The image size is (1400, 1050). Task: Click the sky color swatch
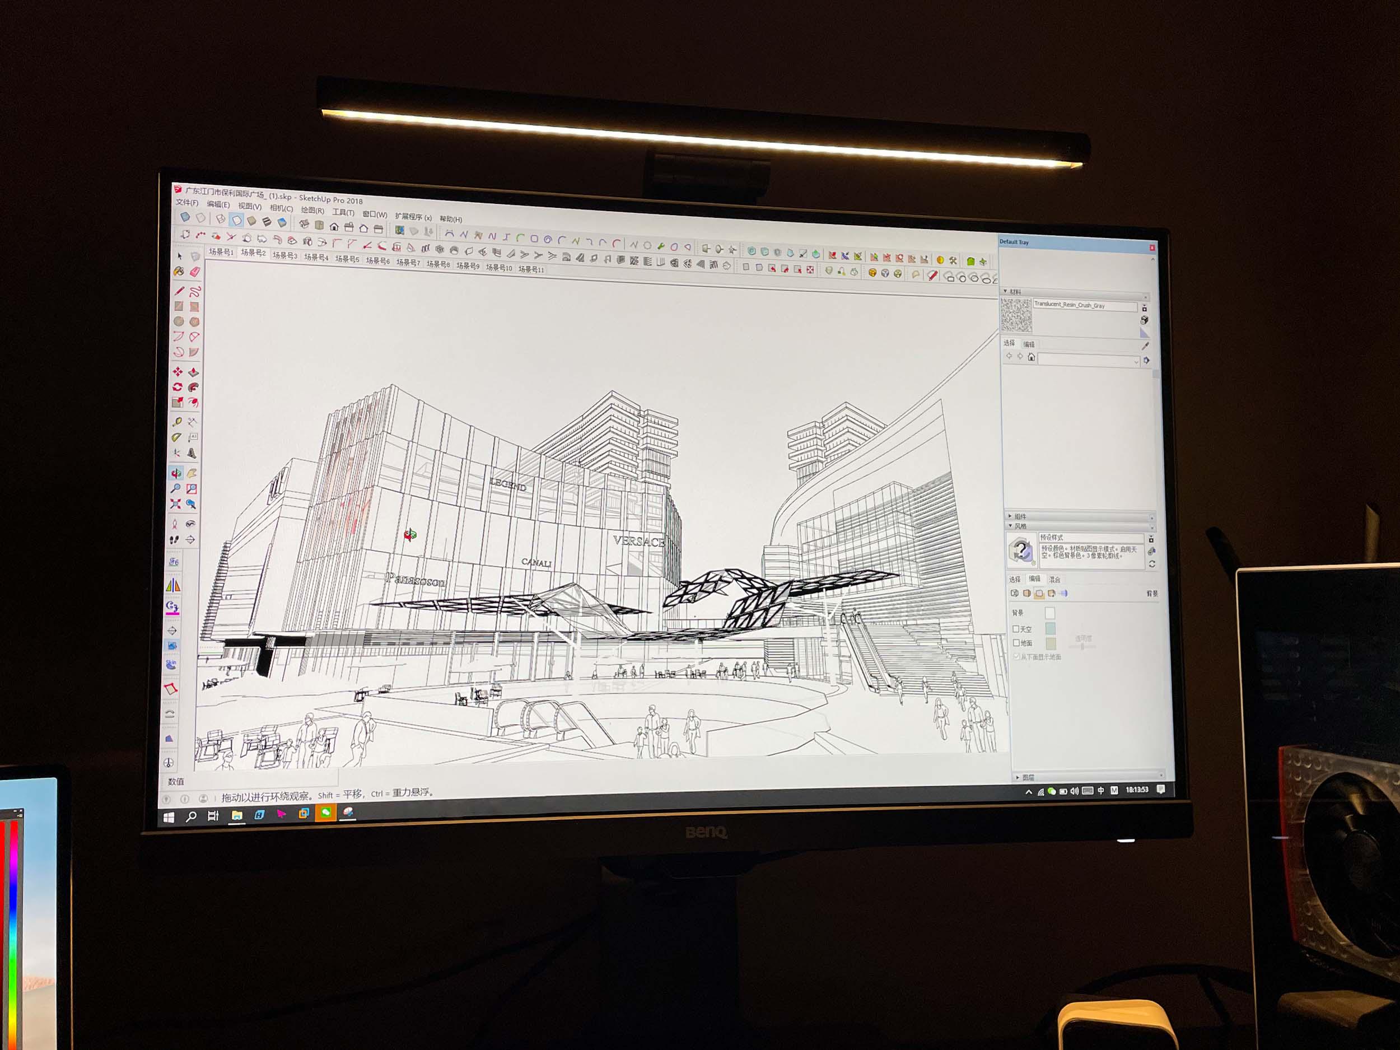(x=1051, y=628)
